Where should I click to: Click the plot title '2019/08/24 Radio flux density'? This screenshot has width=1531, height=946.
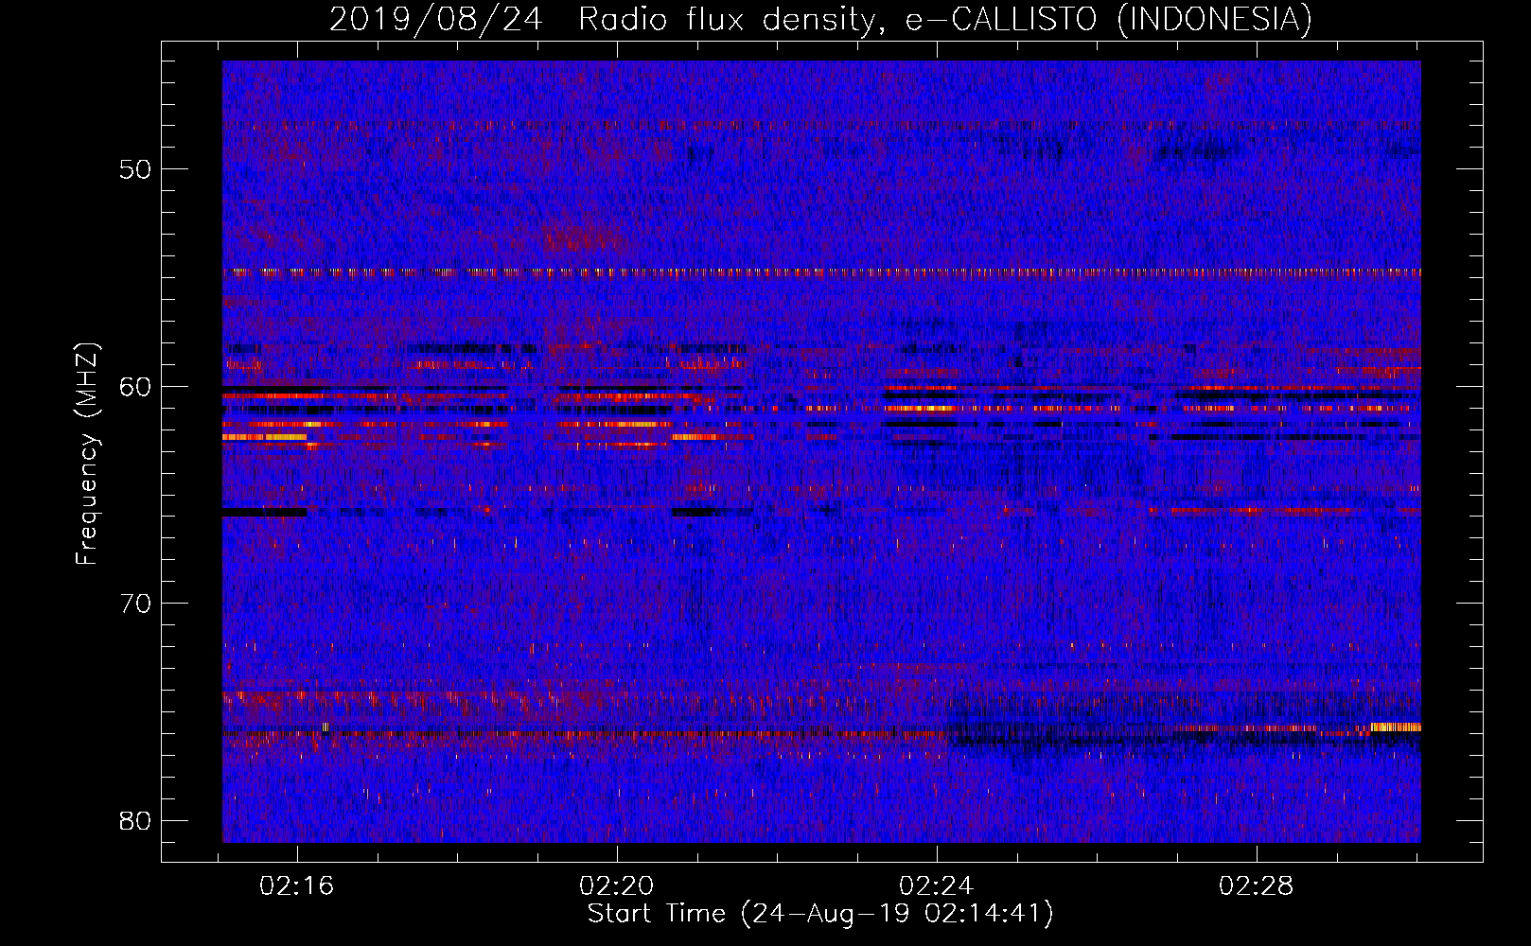click(x=604, y=19)
